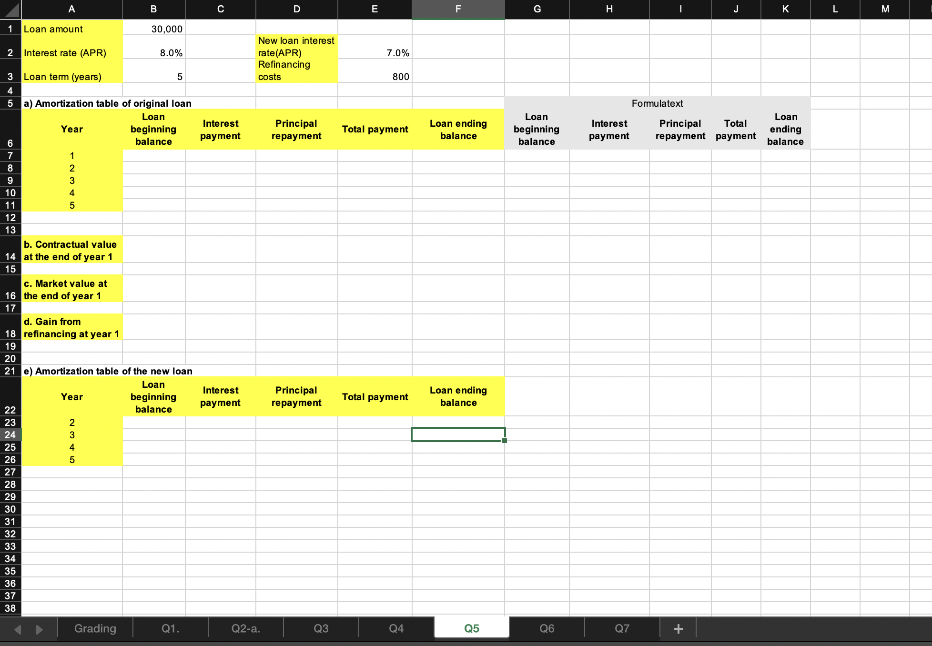Click the cell with 7.0% new loan rate
The image size is (932, 646).
pyautogui.click(x=375, y=53)
